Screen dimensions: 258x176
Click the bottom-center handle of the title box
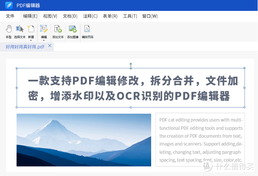pyautogui.click(x=131, y=107)
